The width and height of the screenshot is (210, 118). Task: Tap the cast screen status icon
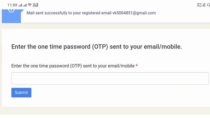click(x=199, y=5)
